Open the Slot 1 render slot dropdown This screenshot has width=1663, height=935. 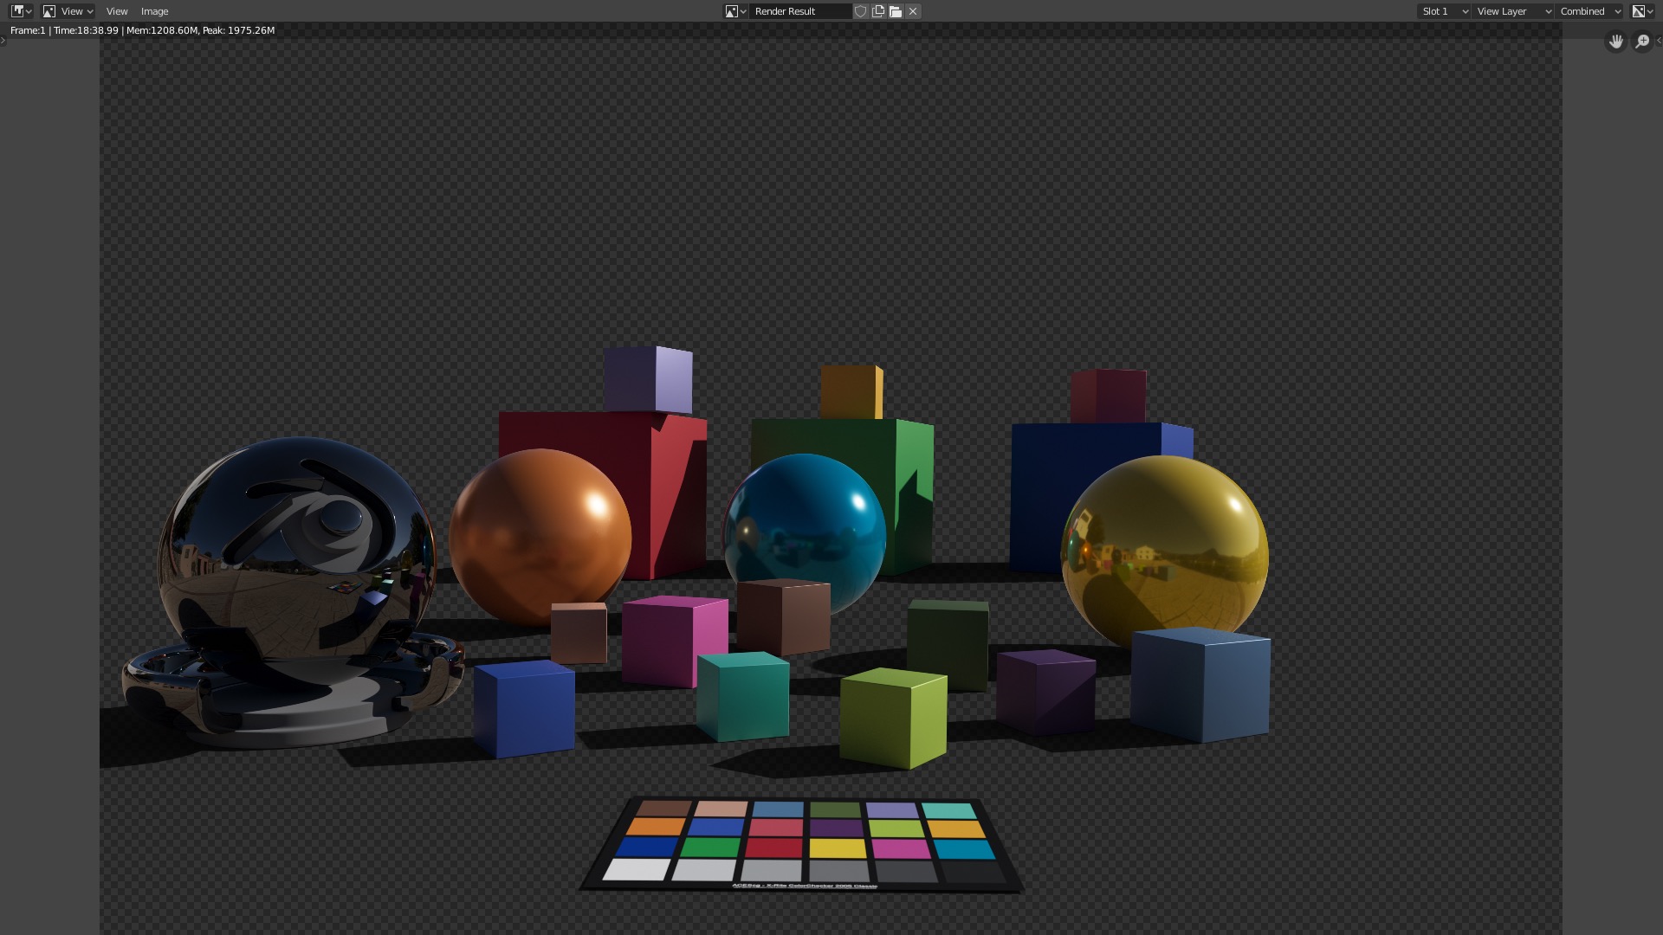coord(1443,11)
